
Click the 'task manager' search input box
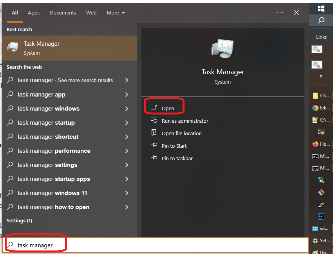156,245
